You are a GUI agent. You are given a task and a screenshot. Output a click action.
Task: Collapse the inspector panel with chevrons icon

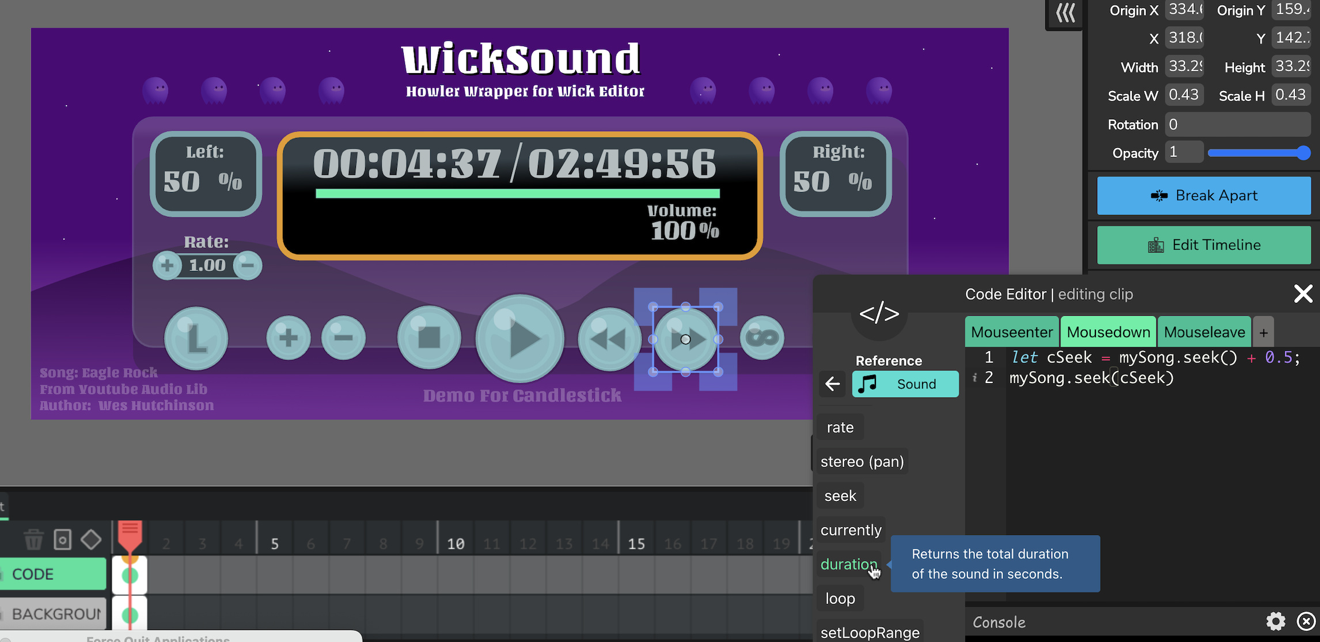[x=1065, y=13]
